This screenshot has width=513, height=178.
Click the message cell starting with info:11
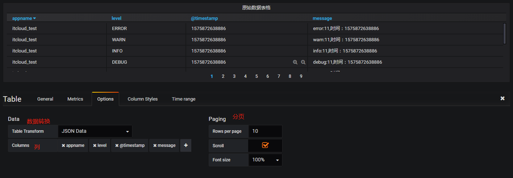tap(405, 51)
